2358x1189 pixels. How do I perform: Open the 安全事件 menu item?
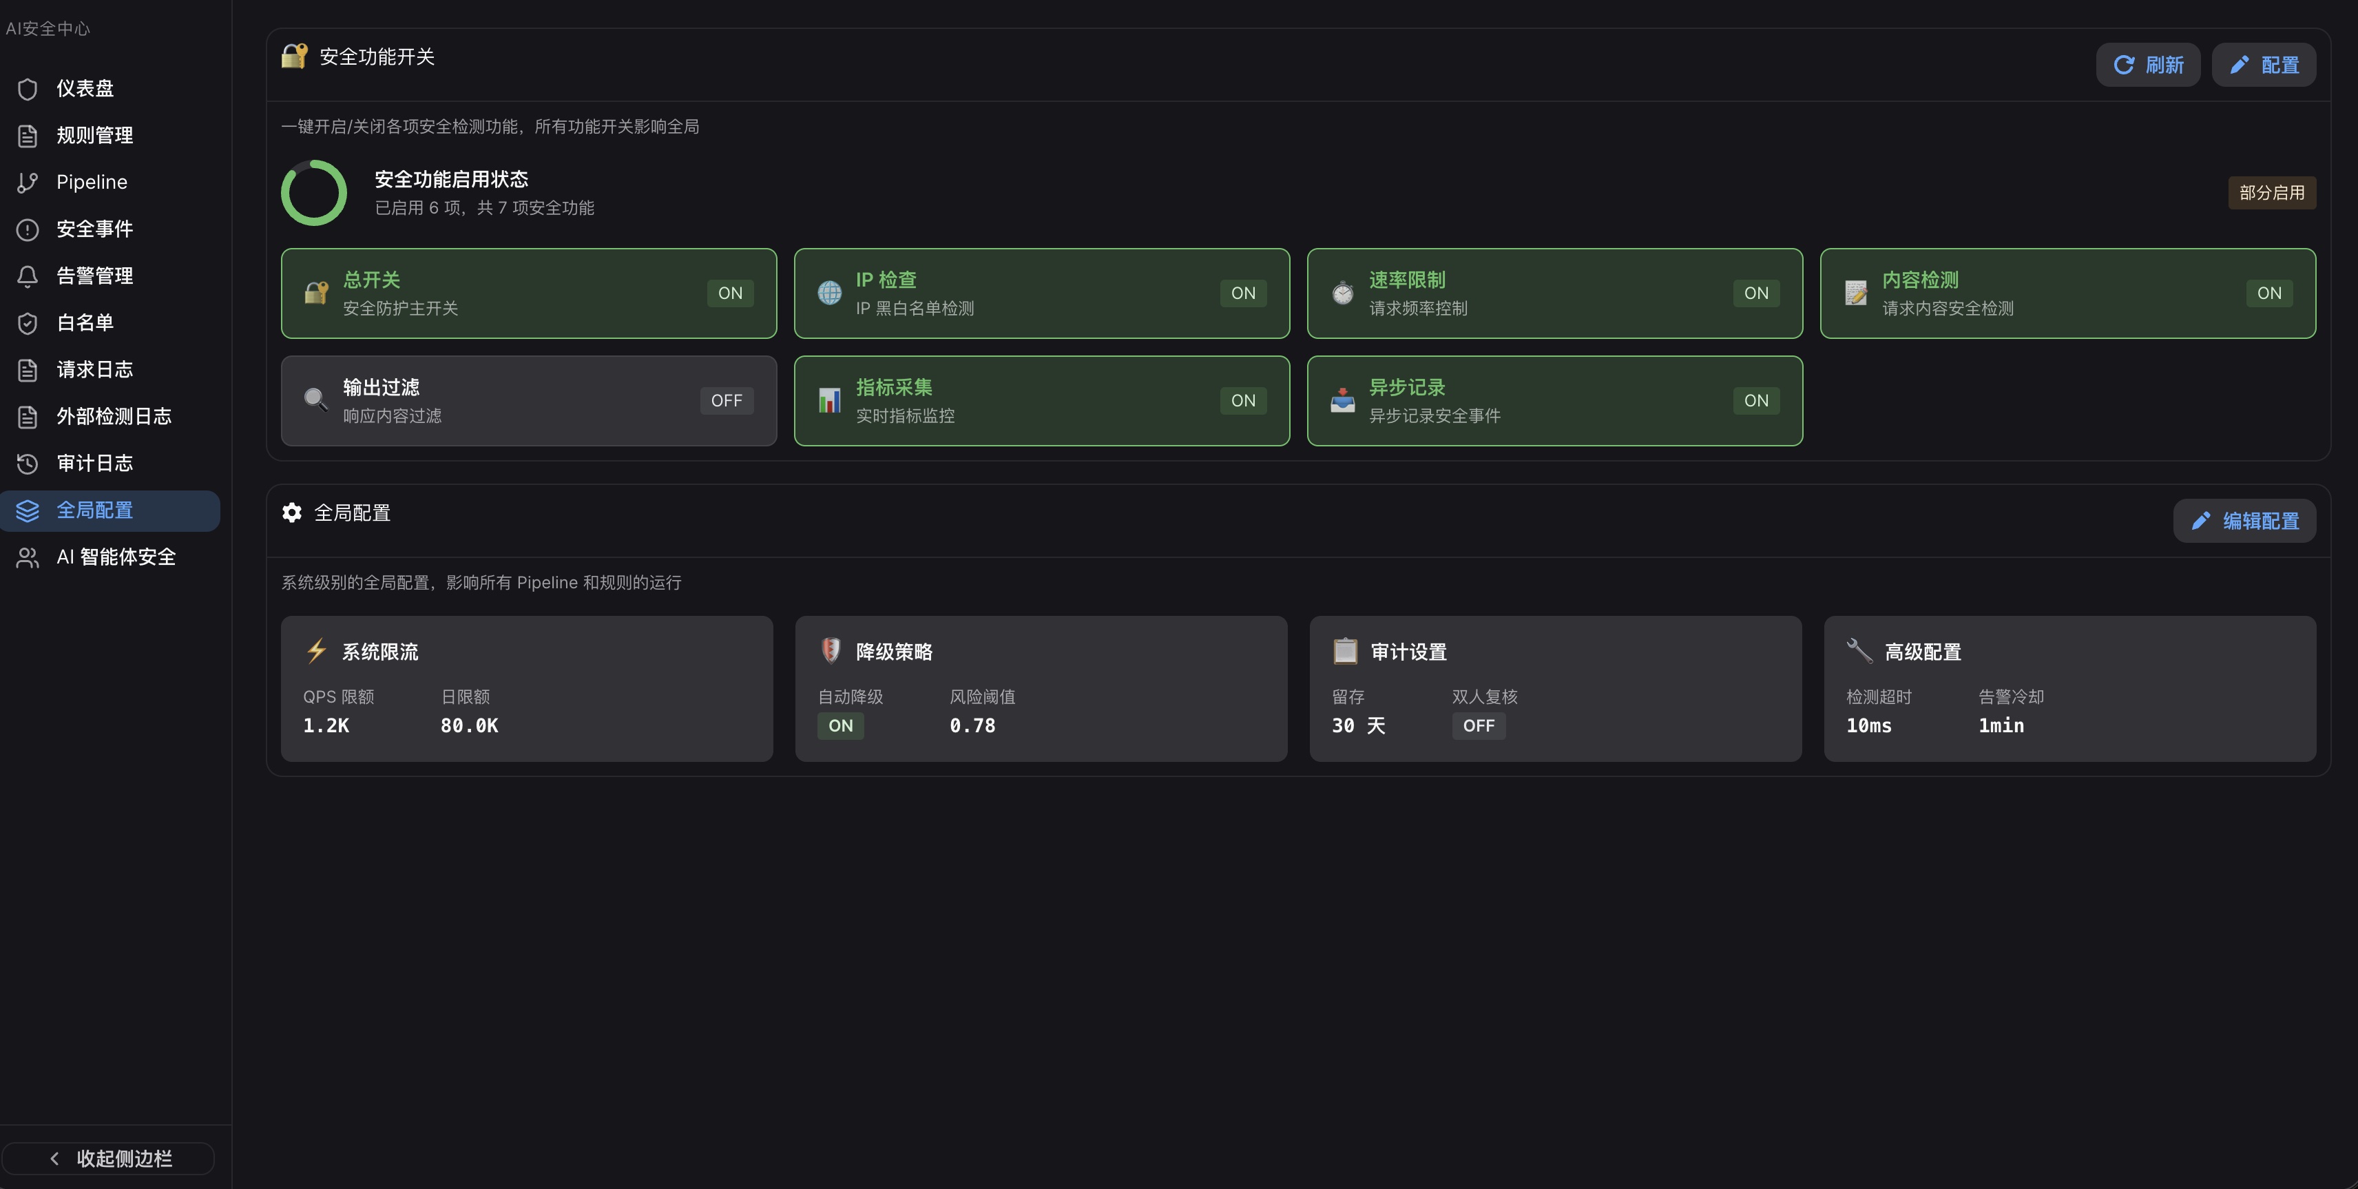(94, 229)
